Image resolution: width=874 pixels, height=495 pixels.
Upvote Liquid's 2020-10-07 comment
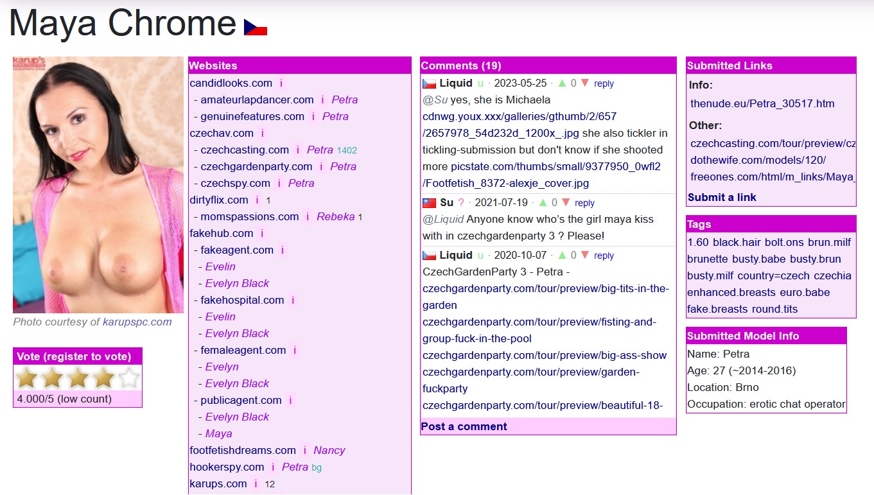563,256
